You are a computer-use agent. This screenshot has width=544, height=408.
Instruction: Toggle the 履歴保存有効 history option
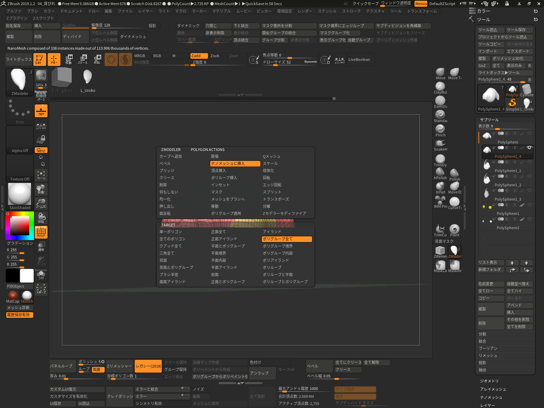pyautogui.click(x=19, y=315)
